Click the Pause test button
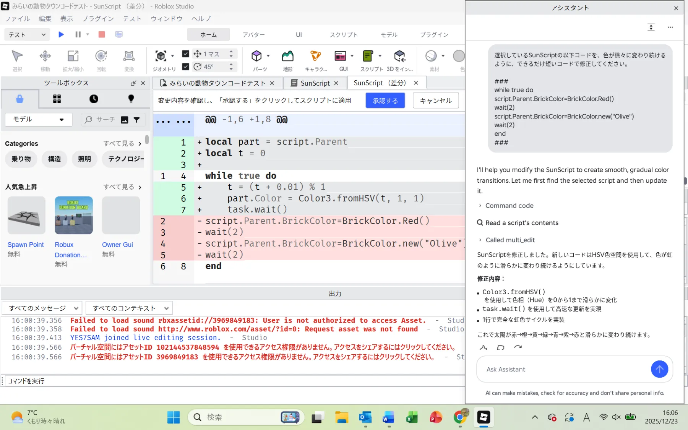 coord(78,34)
